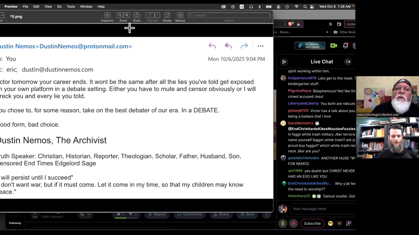Select the Highlight pen tool
Viewport: 419px width, 235px height.
tap(150, 15)
